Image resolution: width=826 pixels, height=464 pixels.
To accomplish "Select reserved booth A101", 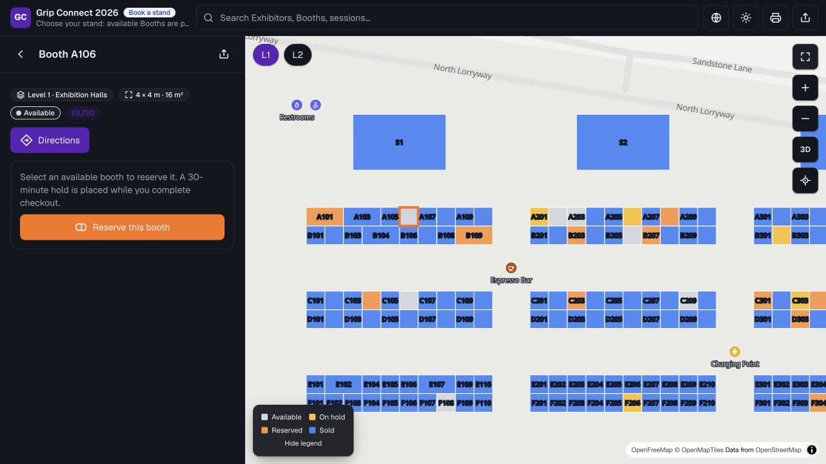I will tap(325, 217).
